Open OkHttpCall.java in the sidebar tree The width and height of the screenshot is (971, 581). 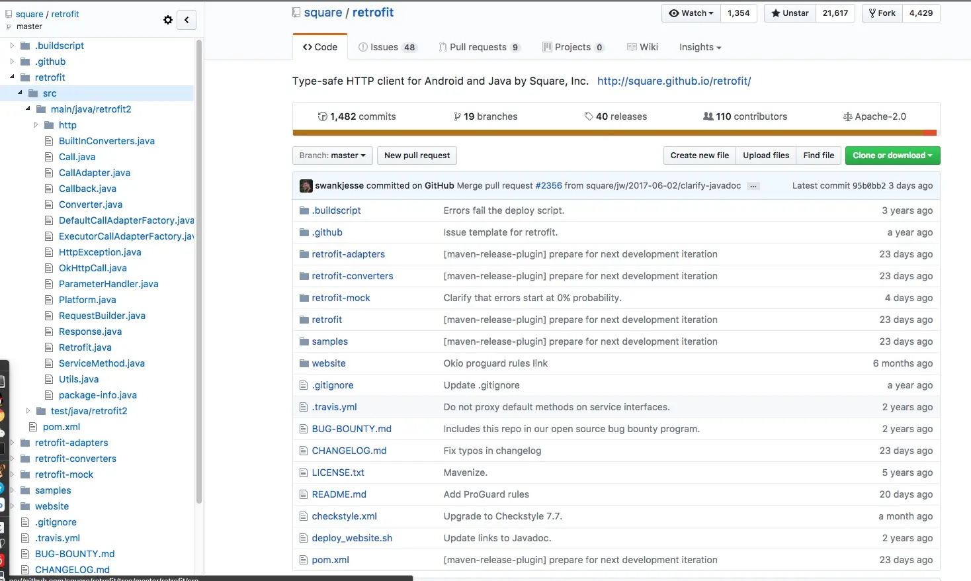click(93, 268)
